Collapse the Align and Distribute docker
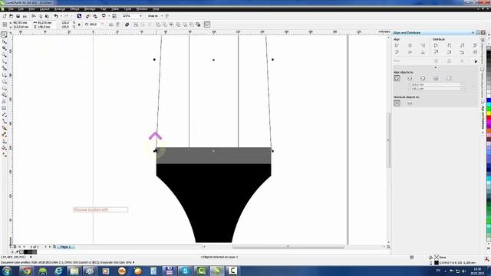Image resolution: width=491 pixels, height=276 pixels. (x=473, y=32)
